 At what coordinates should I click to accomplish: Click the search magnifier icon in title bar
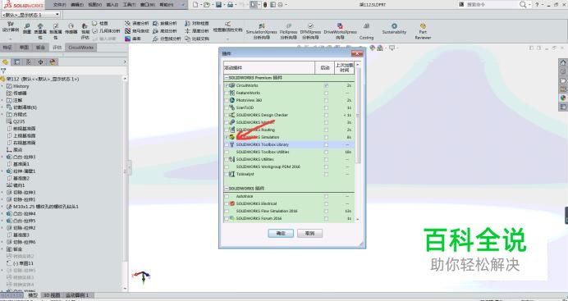click(x=523, y=5)
